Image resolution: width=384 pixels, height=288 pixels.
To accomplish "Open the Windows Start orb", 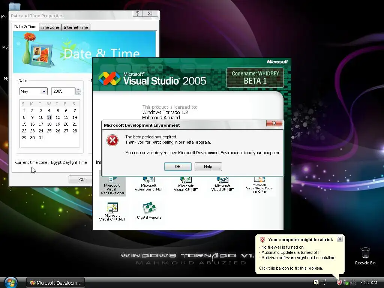I will 11,282.
